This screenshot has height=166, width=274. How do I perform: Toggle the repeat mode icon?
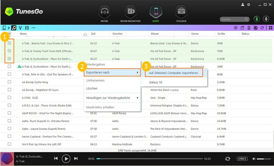pyautogui.click(x=228, y=159)
